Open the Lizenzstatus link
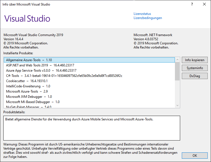The image size is (211, 162). click(x=142, y=14)
